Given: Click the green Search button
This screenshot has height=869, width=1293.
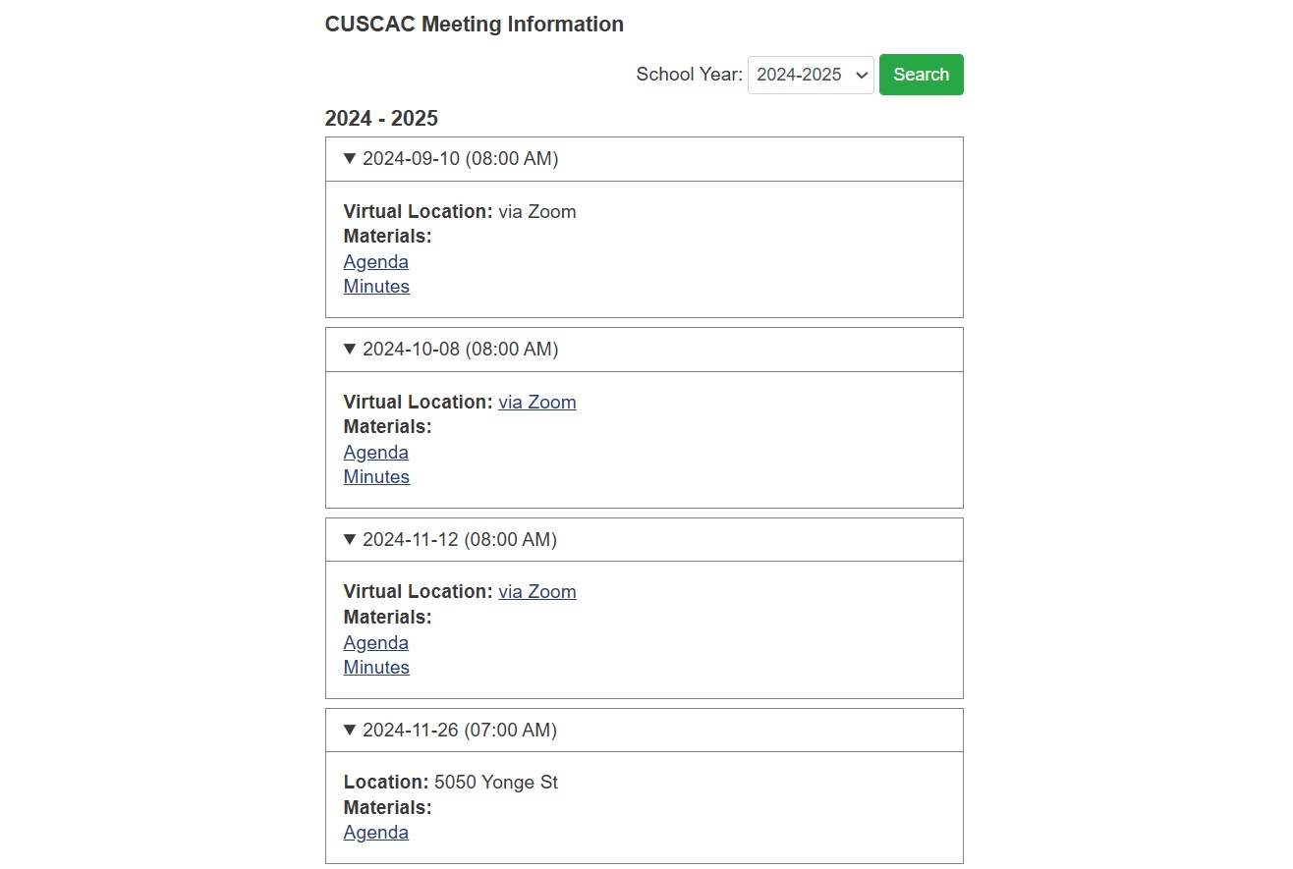Looking at the screenshot, I should [x=921, y=75].
